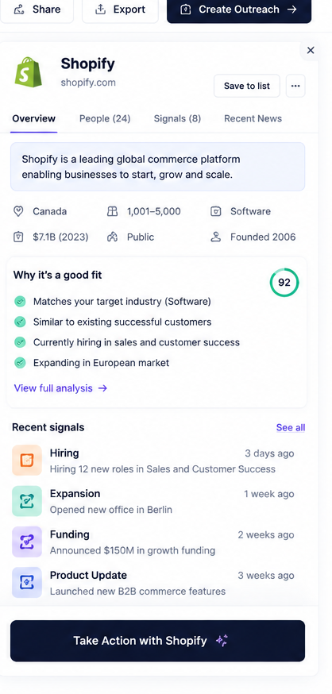Click the Shopify bag logo
The width and height of the screenshot is (332, 694).
(x=28, y=71)
